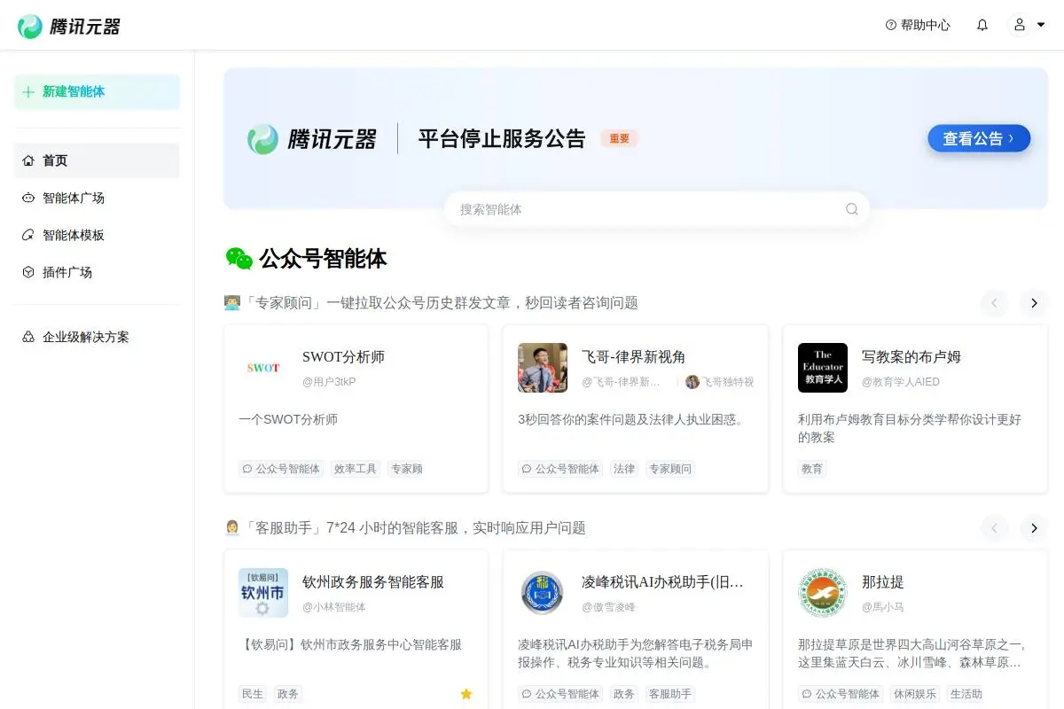Open the 钦州政务服务智能客服 avatar

point(263,593)
